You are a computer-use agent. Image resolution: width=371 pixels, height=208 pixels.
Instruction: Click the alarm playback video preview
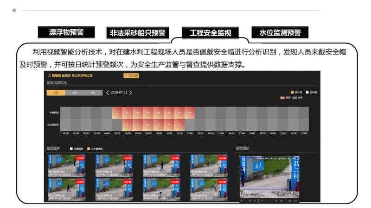269,176
